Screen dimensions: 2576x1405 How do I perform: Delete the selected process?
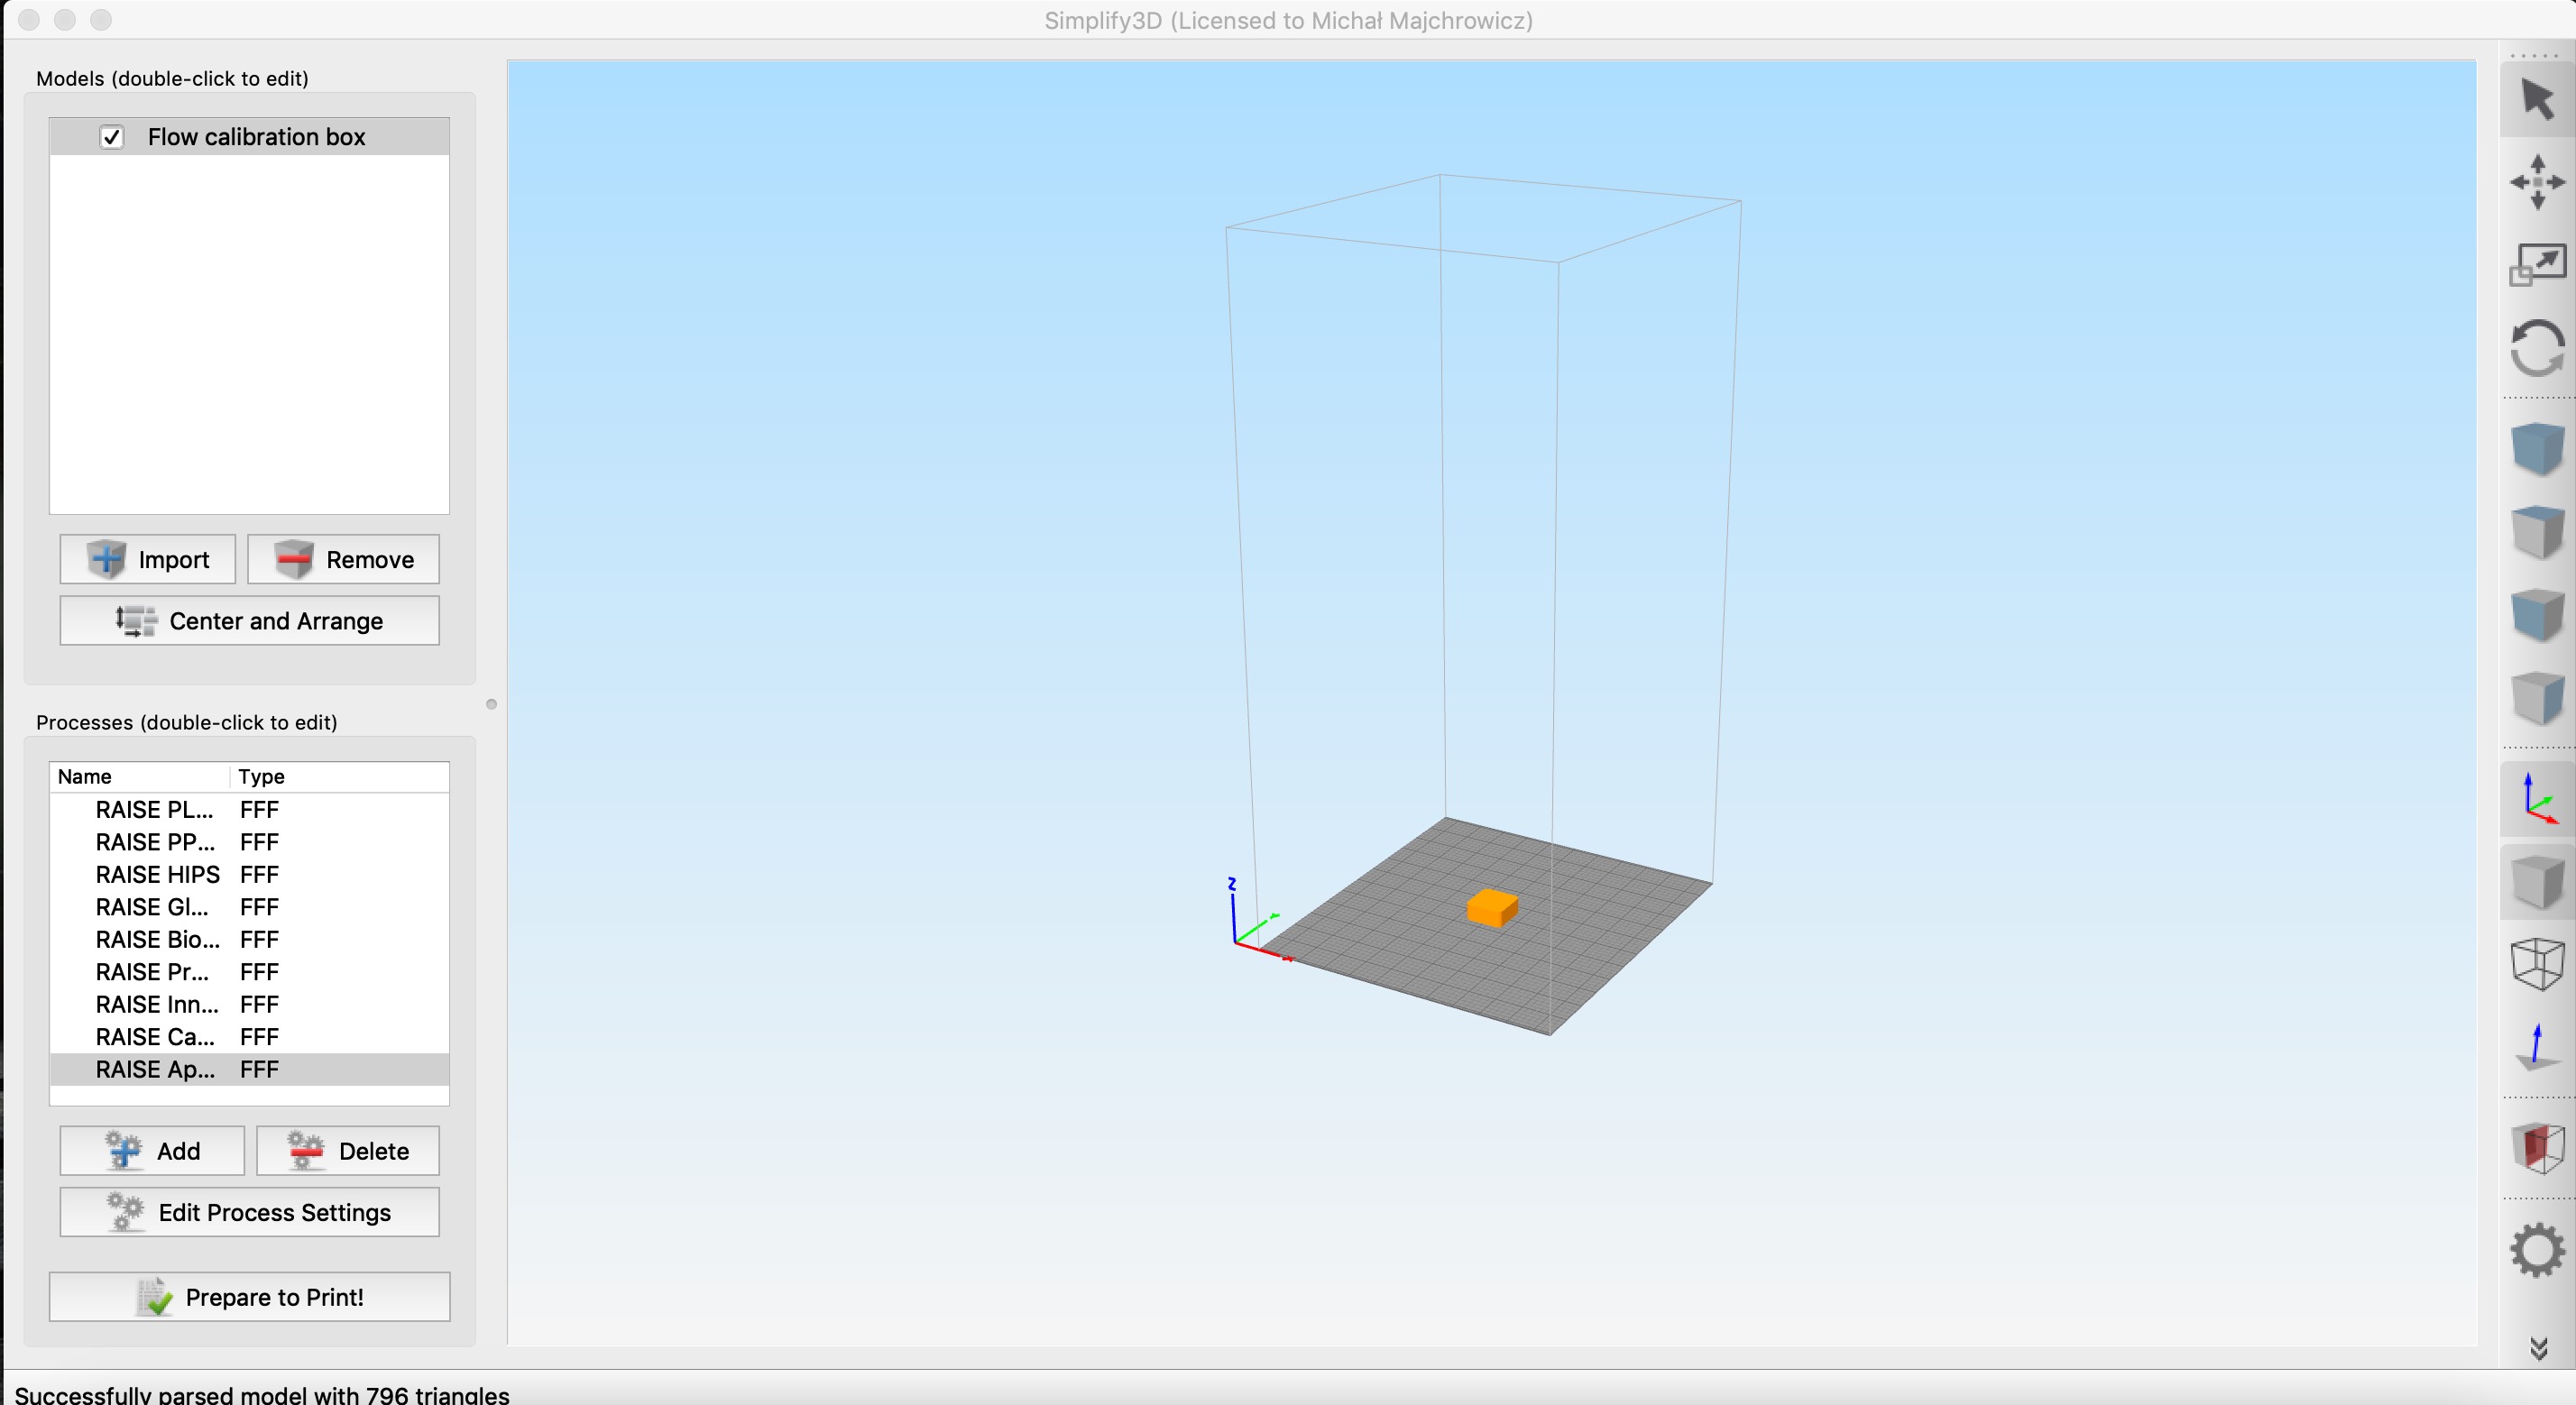(x=348, y=1151)
